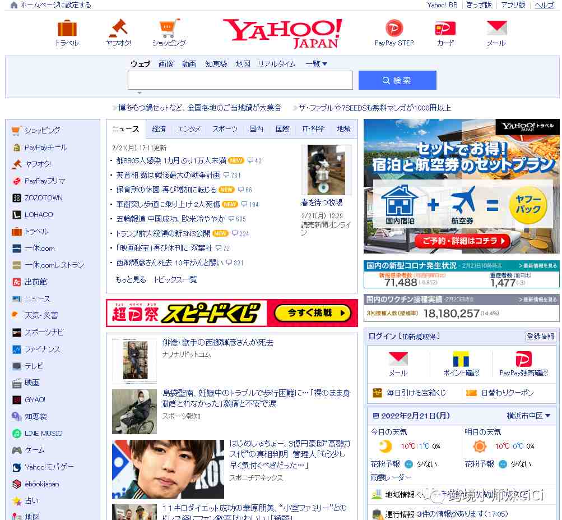Open the Yahoo! BB link
This screenshot has width=562, height=520.
442,5
